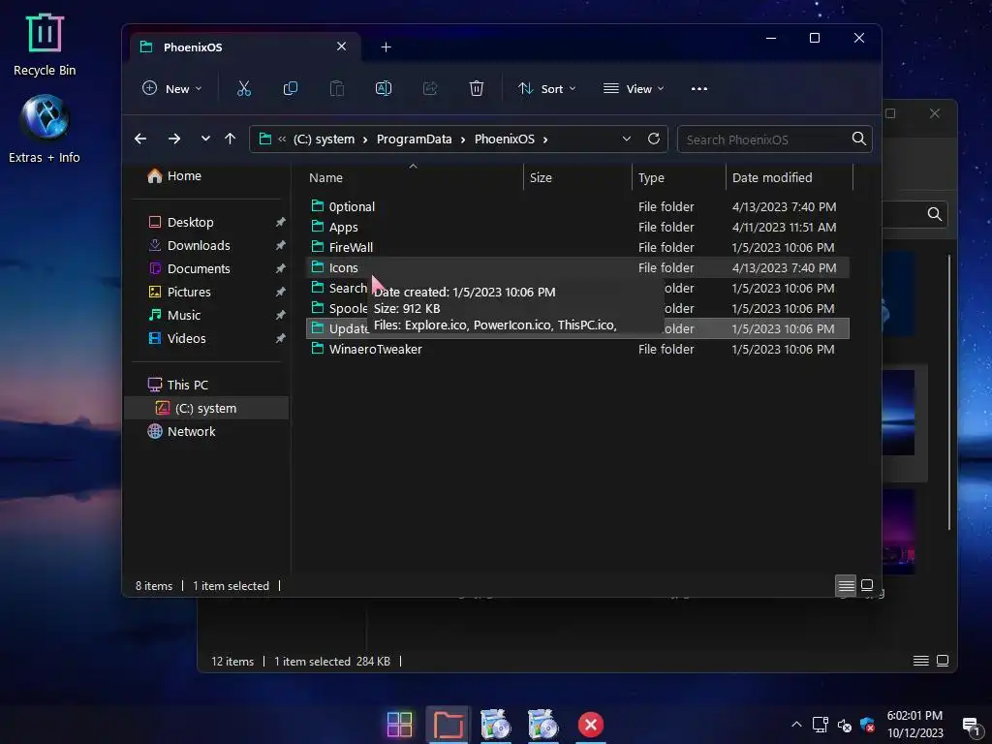This screenshot has width=992, height=744.
Task: Go forward with the right arrow
Action: tap(174, 139)
